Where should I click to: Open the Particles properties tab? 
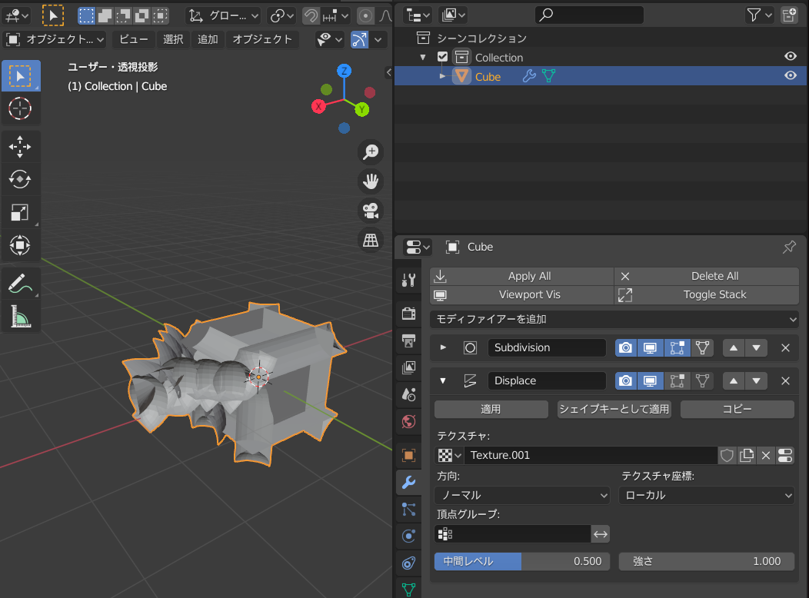408,510
